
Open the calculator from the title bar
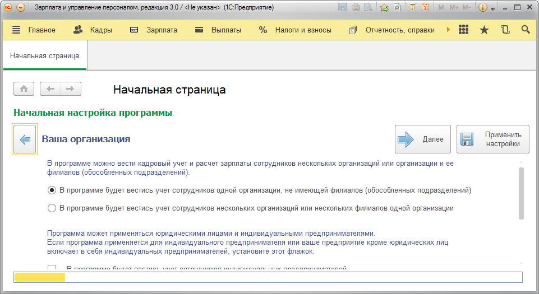click(413, 8)
